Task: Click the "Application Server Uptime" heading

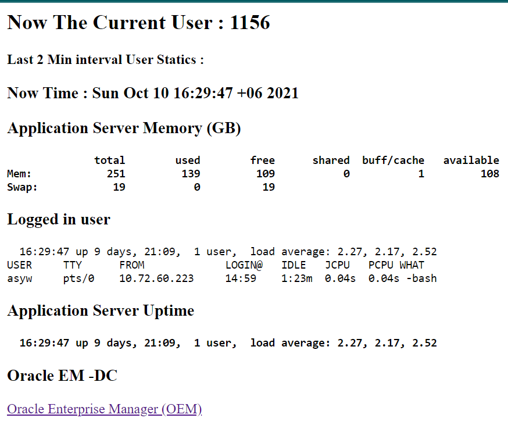Action: click(x=101, y=311)
